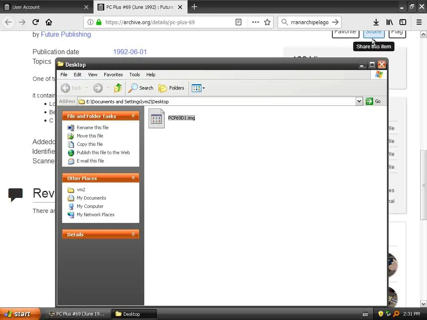The width and height of the screenshot is (427, 320).
Task: Click the Future Publishing link
Action: [66, 34]
